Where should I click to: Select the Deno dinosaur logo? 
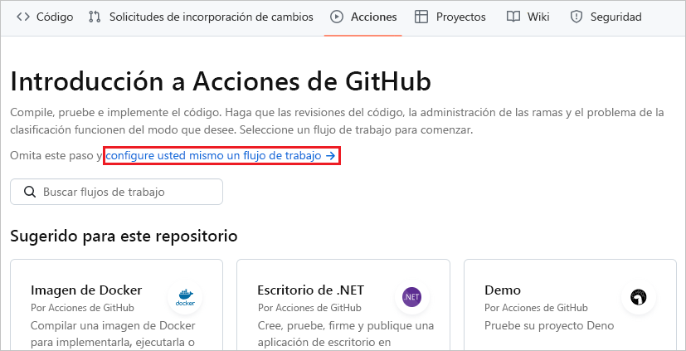(638, 297)
